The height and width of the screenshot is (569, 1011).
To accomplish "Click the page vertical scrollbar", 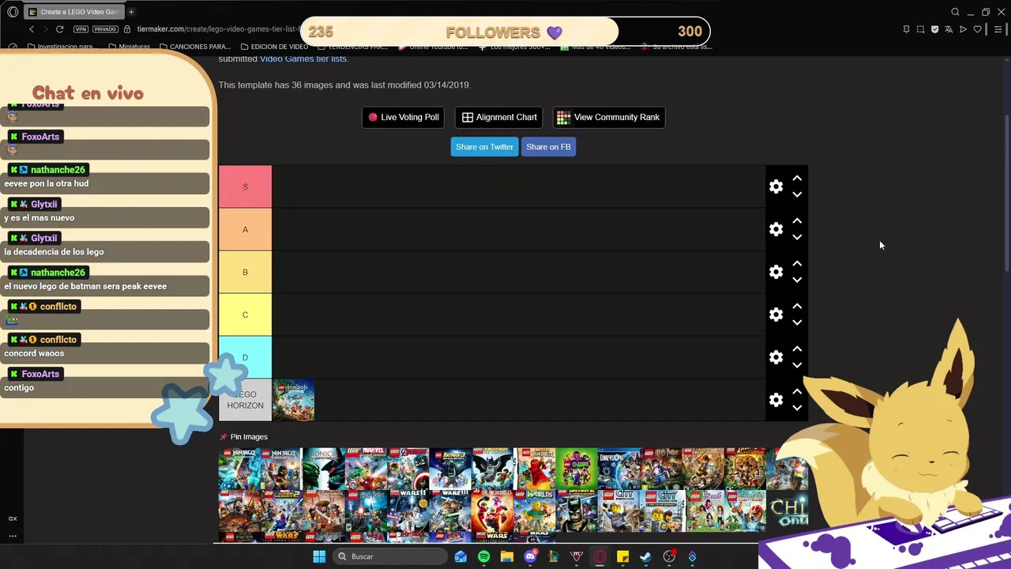I will pos(1006,194).
